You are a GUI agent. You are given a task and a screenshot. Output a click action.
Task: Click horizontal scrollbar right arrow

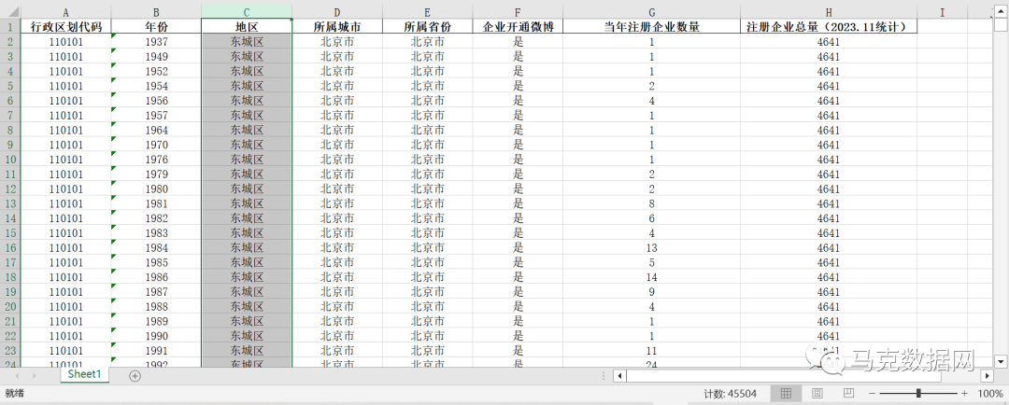click(x=988, y=375)
